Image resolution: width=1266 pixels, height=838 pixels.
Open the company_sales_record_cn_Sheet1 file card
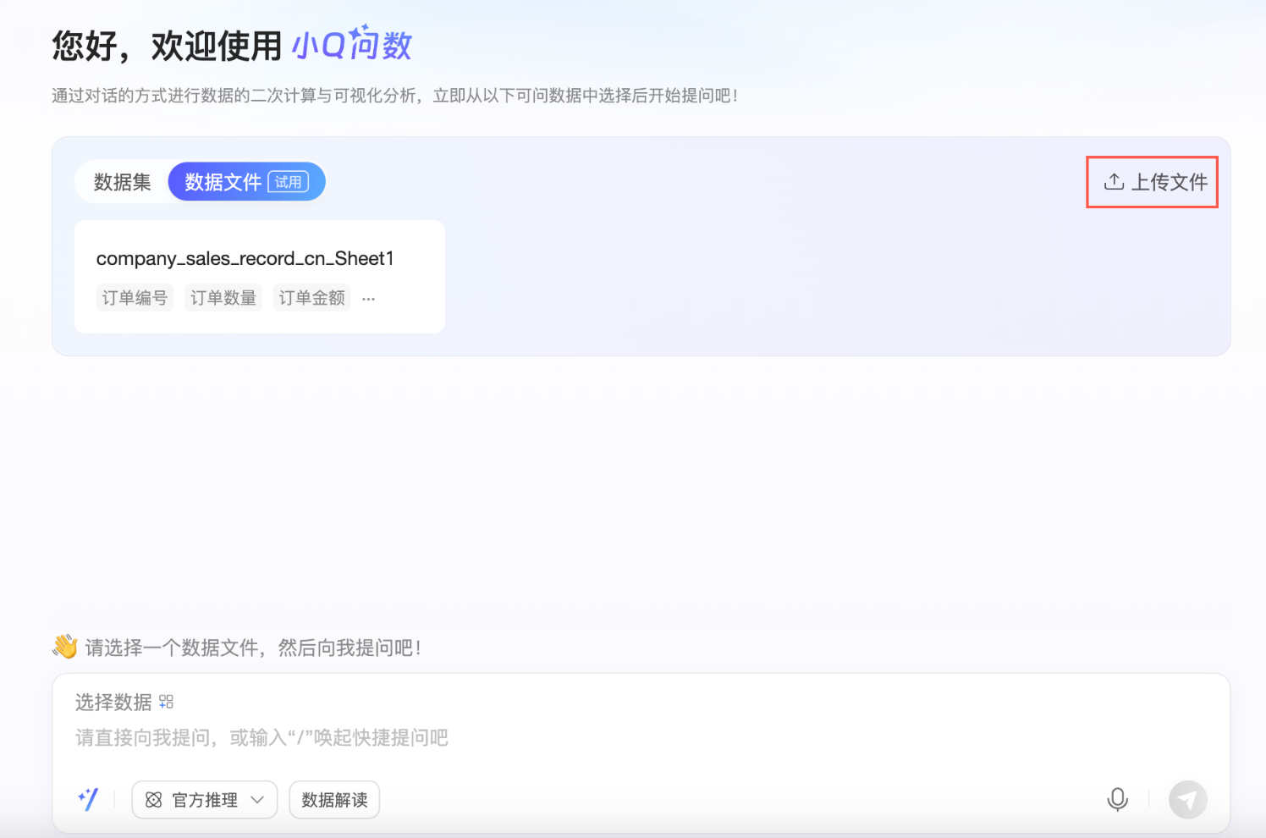click(x=260, y=277)
